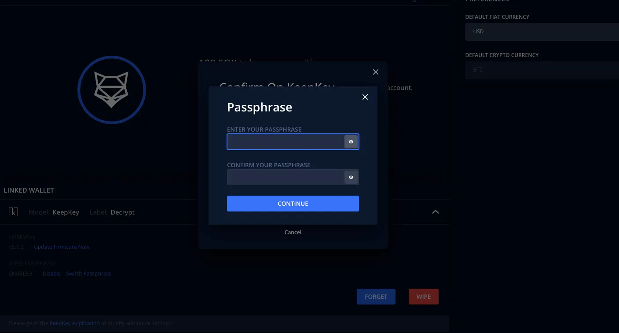The height and width of the screenshot is (333, 619).
Task: Open the Preferences section heading
Action: point(487,1)
